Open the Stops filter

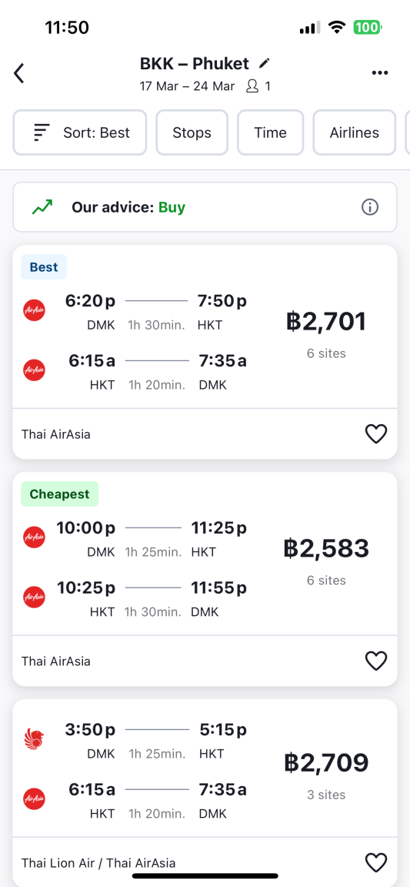(192, 132)
